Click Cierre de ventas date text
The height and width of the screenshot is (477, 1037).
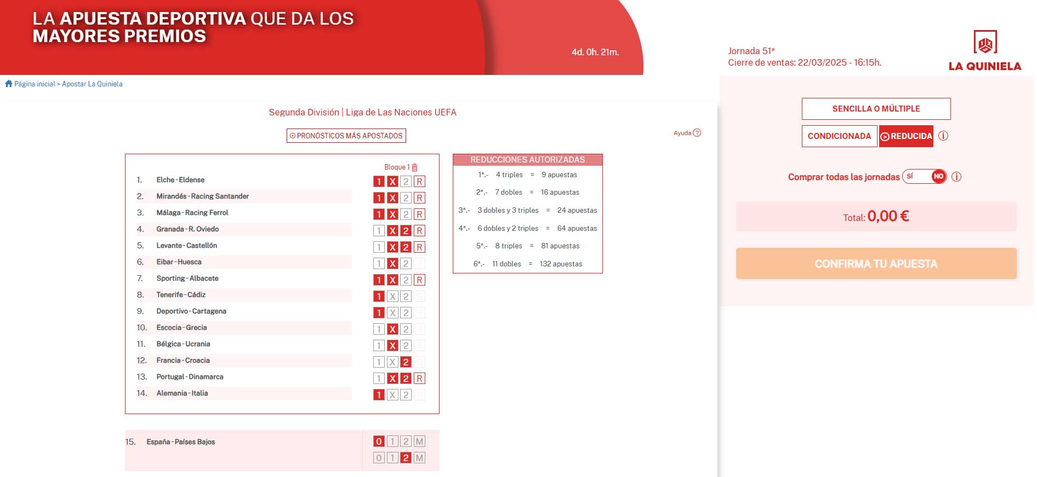[x=804, y=62]
